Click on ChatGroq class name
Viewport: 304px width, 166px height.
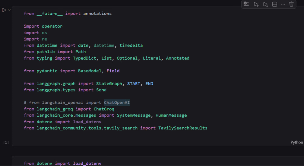pos(104,109)
